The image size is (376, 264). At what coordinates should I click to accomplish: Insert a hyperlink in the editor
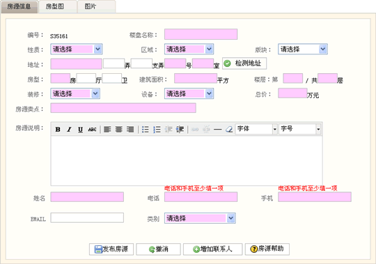(x=195, y=130)
